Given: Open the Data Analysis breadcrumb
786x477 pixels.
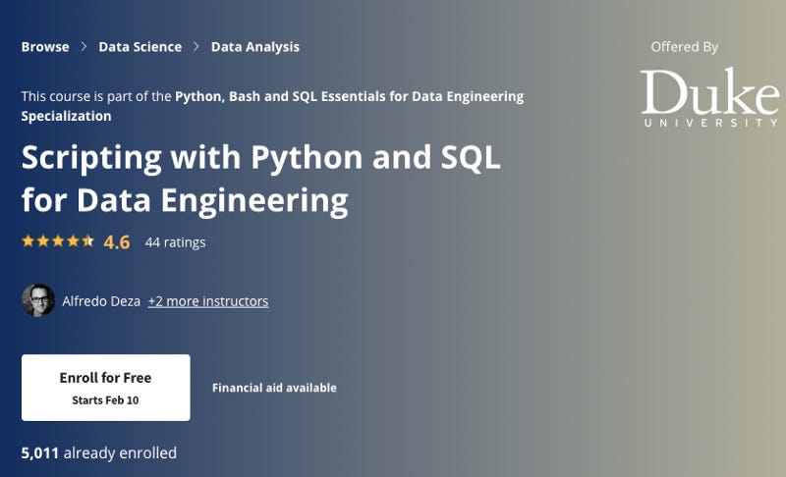Looking at the screenshot, I should tap(254, 47).
